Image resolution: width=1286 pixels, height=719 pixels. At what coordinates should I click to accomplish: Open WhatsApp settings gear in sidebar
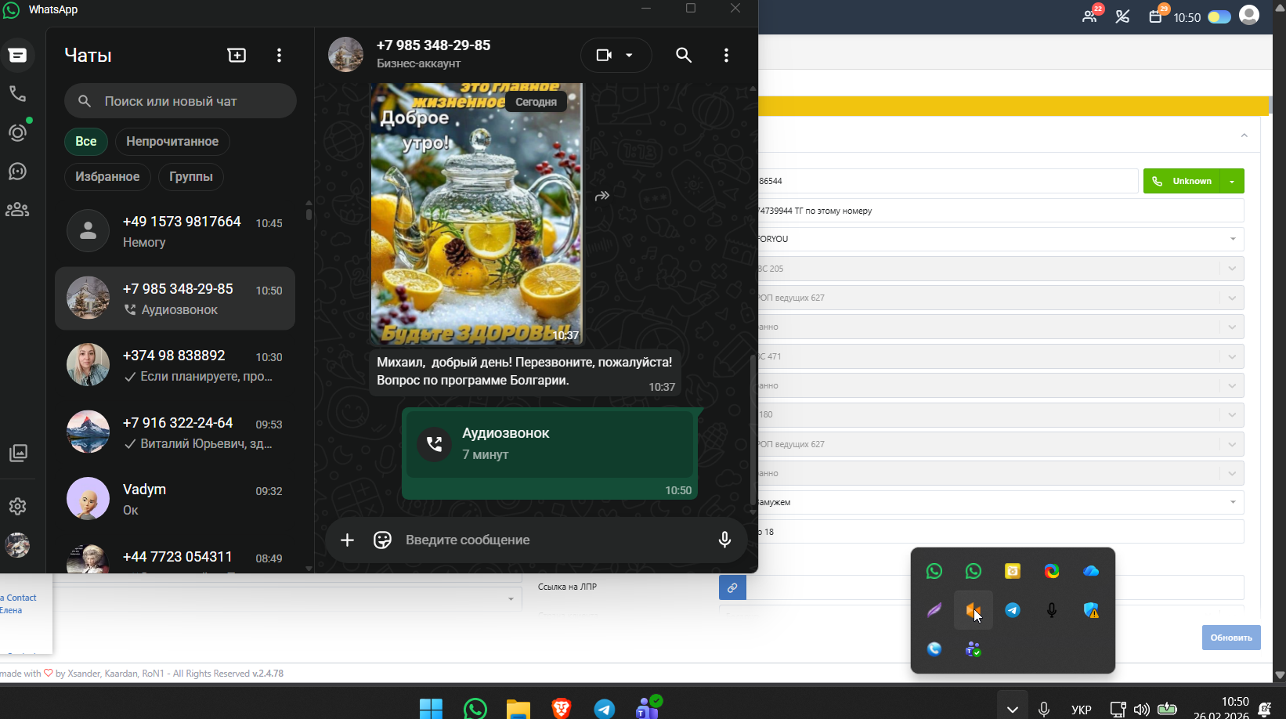pos(17,507)
